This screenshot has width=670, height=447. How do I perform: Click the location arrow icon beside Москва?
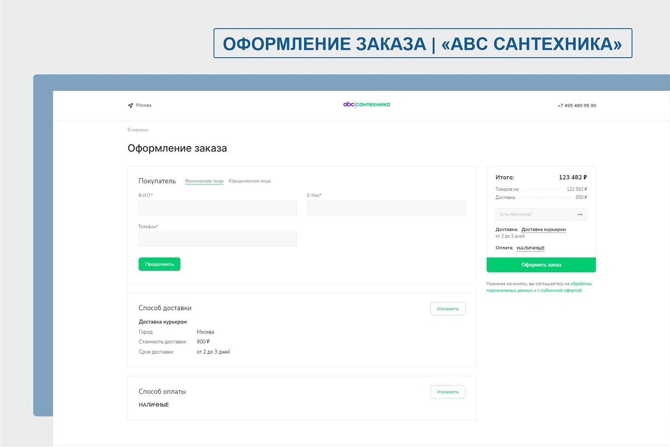click(x=130, y=105)
